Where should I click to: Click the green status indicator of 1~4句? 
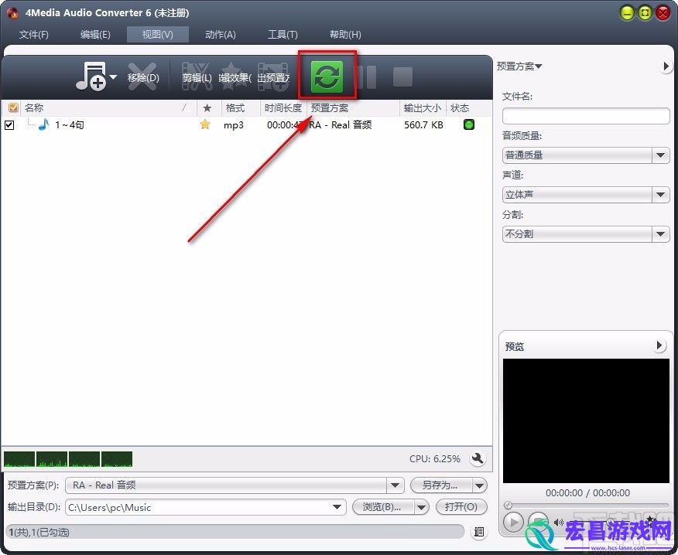click(469, 124)
